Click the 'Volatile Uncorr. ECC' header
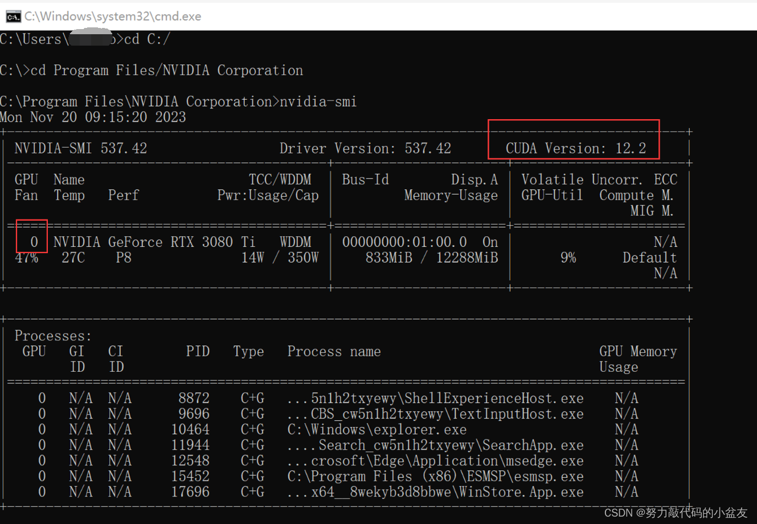Screen dimensions: 757x524 coord(599,180)
